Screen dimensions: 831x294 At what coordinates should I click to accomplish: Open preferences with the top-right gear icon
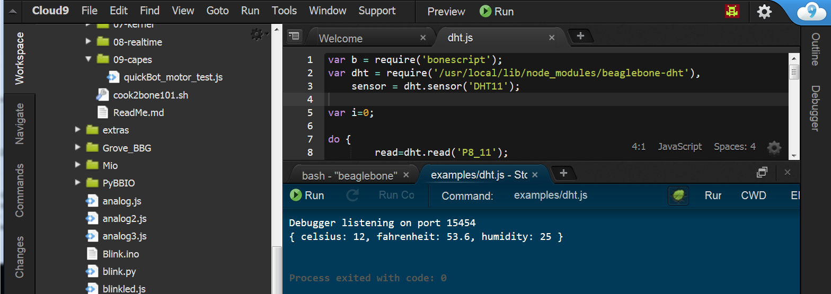(764, 12)
